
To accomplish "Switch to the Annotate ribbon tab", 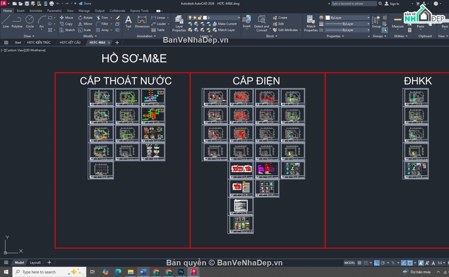I will tap(36, 10).
